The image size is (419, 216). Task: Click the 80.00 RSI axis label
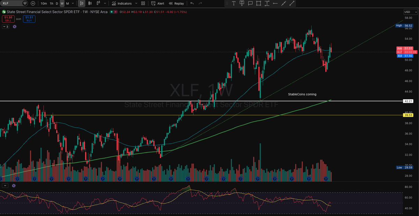[409, 187]
